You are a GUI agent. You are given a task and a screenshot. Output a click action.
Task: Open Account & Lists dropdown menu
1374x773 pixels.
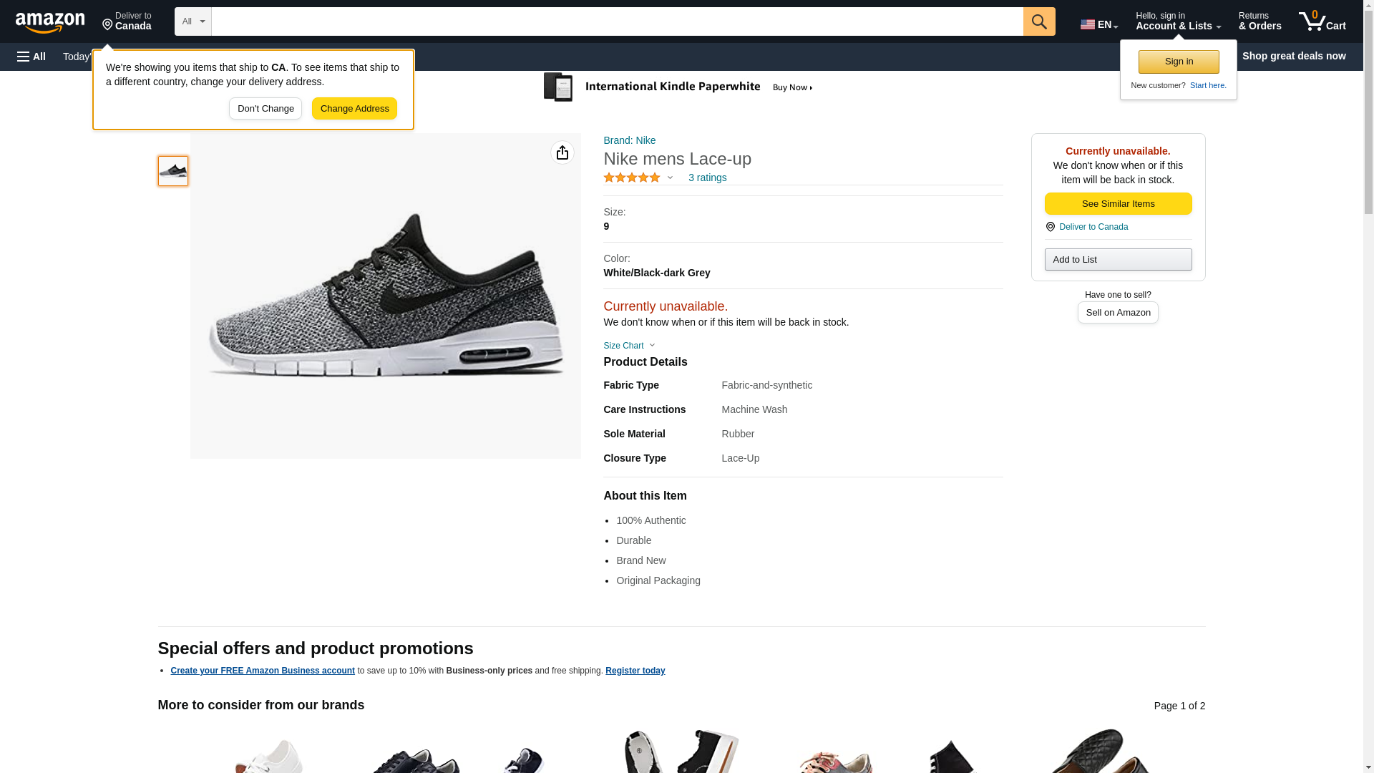tap(1178, 21)
